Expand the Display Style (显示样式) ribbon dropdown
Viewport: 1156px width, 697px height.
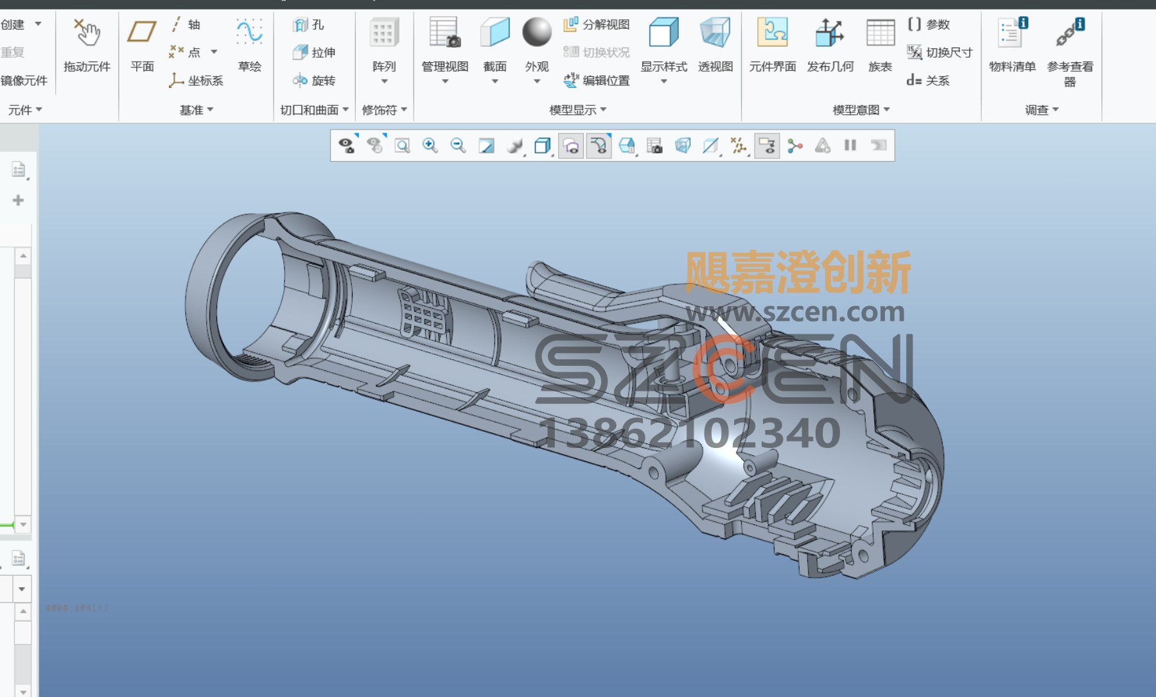coord(664,82)
